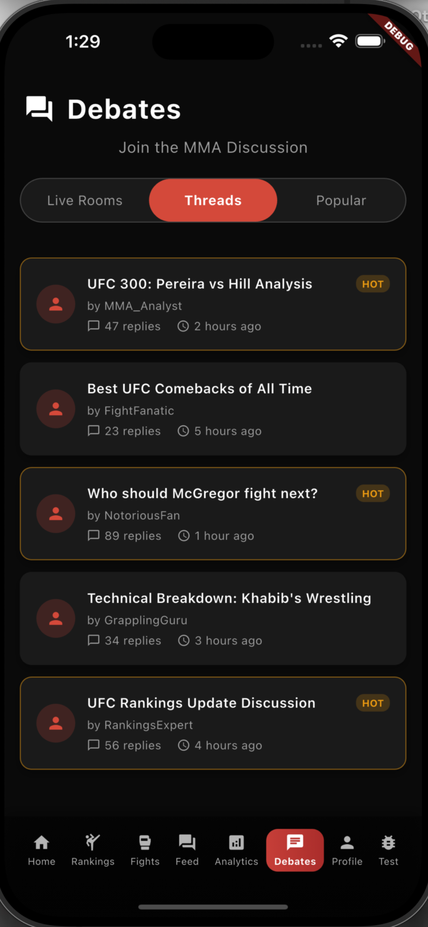Click HOT badge on UFC Rankings Update thread
428x927 pixels.
tap(372, 703)
